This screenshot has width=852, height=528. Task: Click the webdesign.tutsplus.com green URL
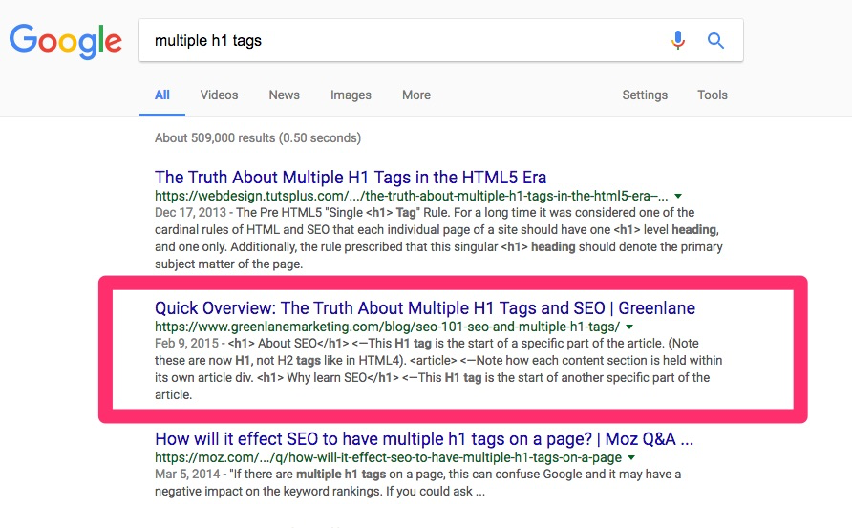tap(412, 196)
